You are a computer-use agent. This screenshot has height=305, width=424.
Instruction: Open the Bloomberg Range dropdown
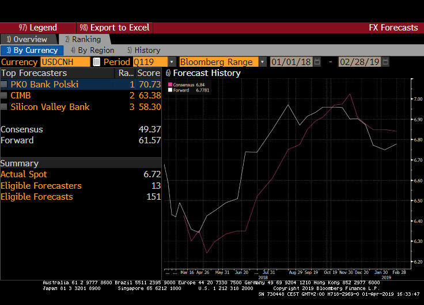pyautogui.click(x=263, y=62)
